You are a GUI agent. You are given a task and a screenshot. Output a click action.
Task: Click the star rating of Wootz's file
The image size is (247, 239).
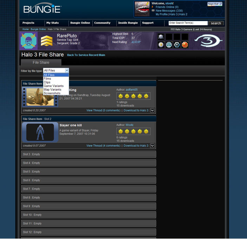click(x=133, y=131)
